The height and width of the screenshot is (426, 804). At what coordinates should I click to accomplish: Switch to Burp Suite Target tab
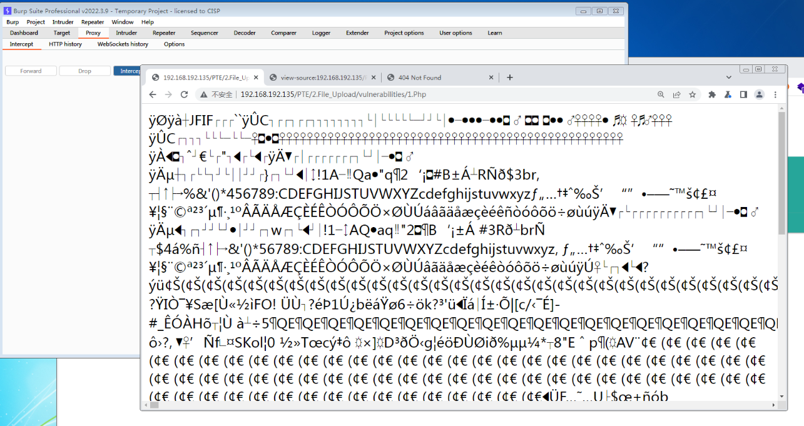point(62,33)
